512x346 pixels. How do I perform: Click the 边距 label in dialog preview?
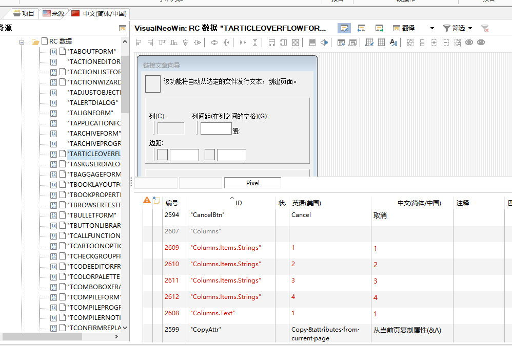pos(156,143)
